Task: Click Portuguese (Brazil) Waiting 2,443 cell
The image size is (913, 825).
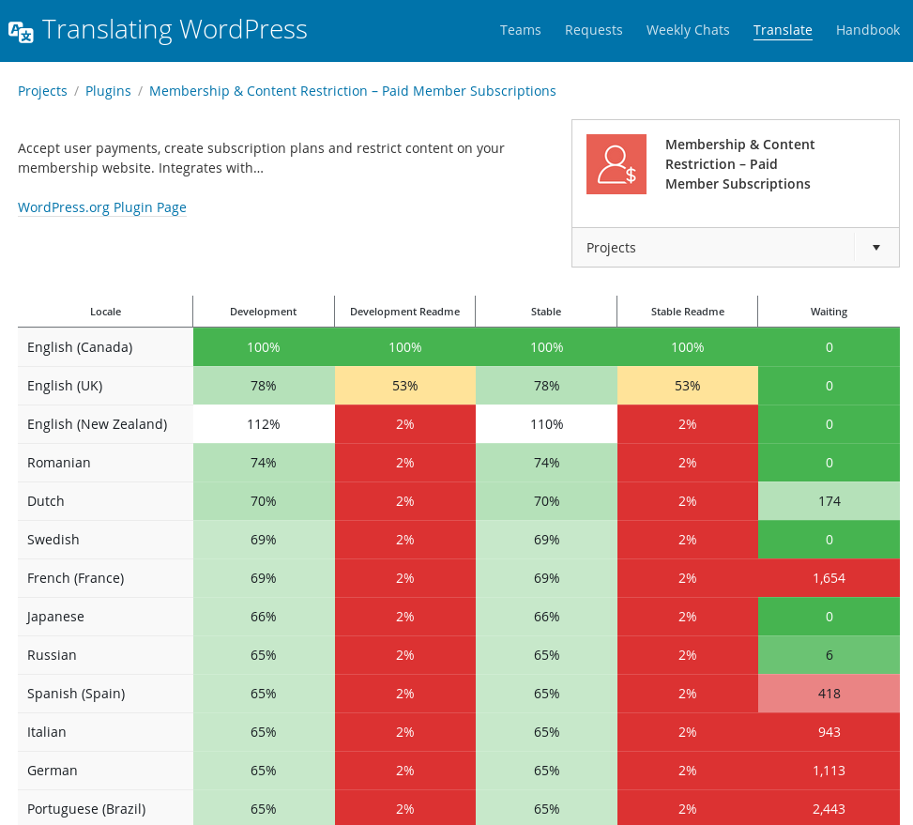Action: 829,807
